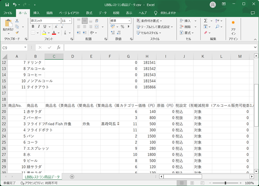The height and width of the screenshot is (186, 259).
Task: Click the Paste (貼り付け) clipboard icon
Action: (8, 24)
